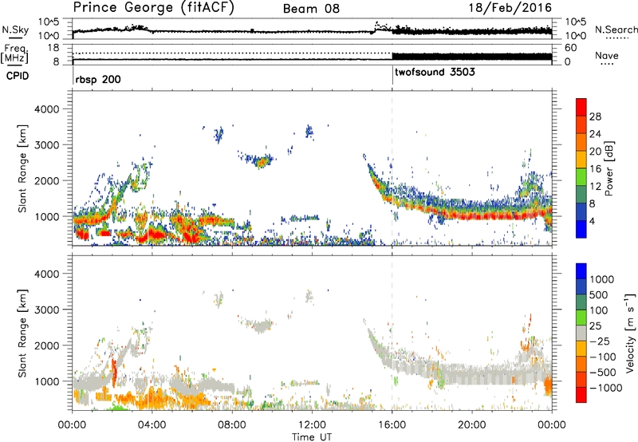Click the '16:00' time axis tick label

click(392, 425)
